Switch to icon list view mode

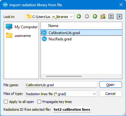click(x=111, y=16)
